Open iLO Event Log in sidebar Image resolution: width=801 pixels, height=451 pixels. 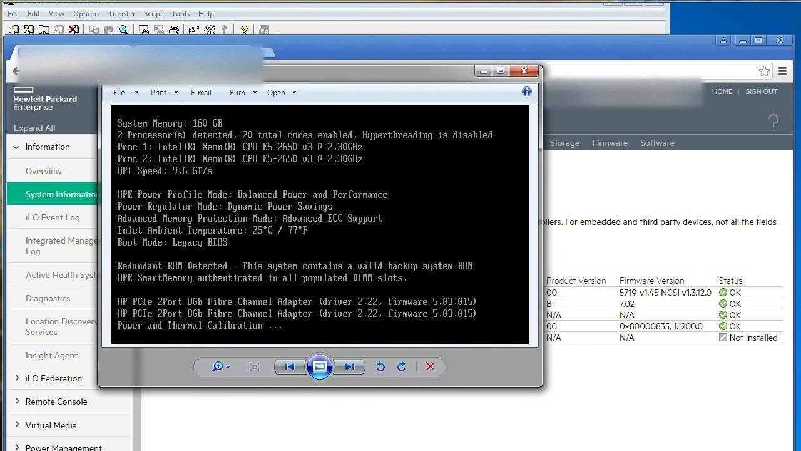[x=53, y=217]
